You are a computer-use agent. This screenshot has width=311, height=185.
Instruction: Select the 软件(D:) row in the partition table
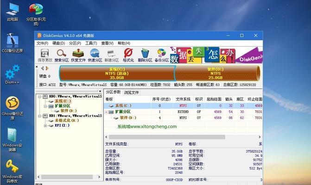tap(184, 118)
